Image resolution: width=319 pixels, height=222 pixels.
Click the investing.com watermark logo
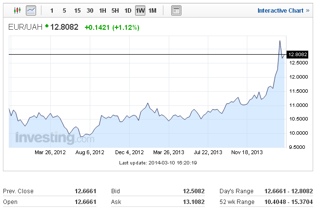55,138
